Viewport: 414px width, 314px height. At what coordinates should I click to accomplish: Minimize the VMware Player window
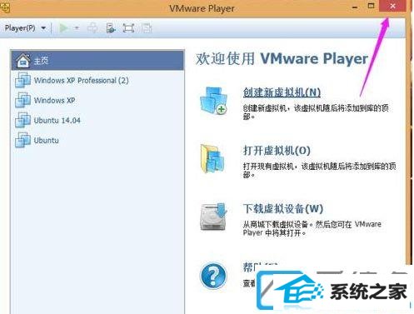[355, 7]
